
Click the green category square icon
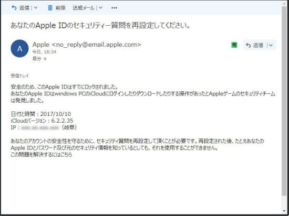234,45
